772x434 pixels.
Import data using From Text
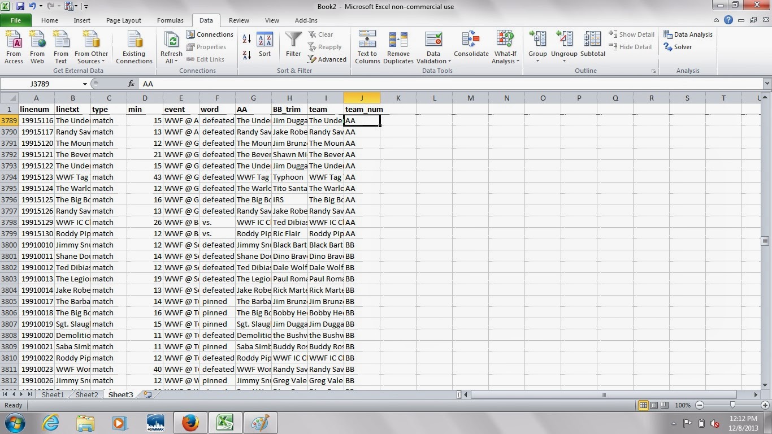[61, 47]
